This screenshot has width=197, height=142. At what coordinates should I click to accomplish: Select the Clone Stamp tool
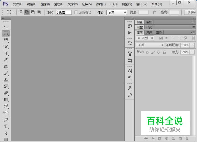click(x=6, y=80)
